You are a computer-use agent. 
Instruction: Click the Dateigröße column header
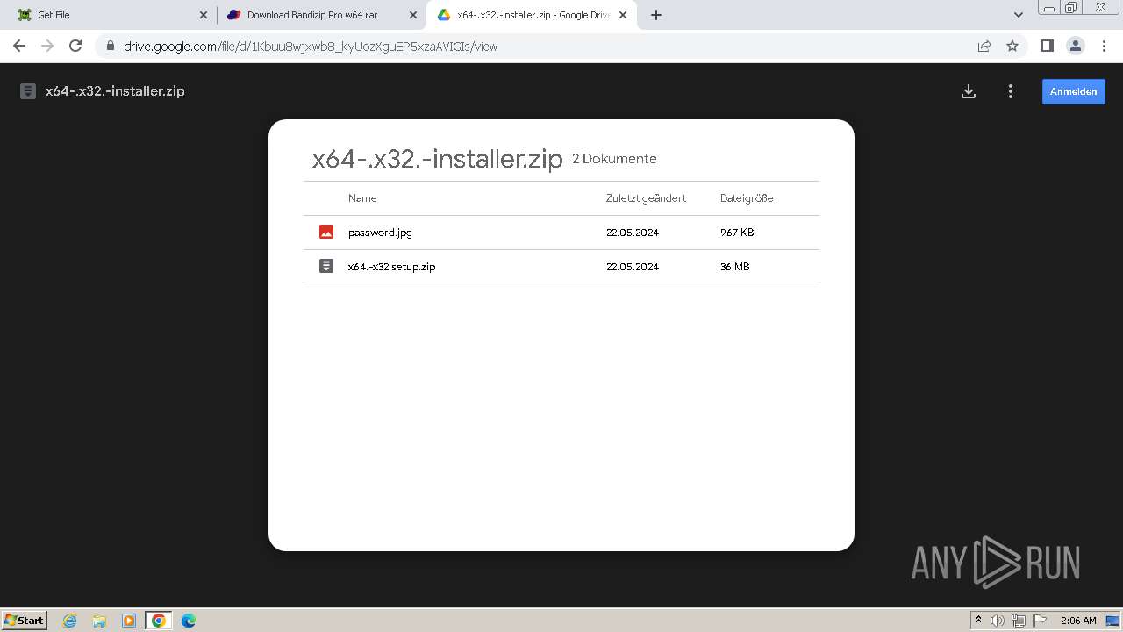tap(747, 198)
